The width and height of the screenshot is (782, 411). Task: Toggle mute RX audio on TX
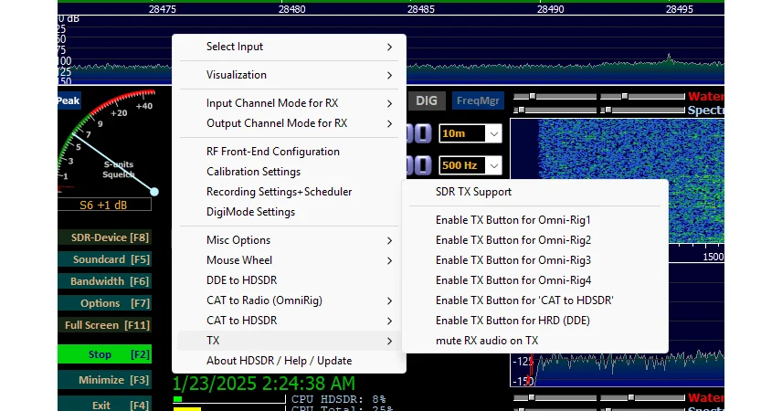coord(534,341)
